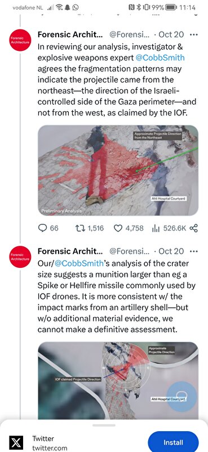Open the fragmentation pattern analysis image
This screenshot has height=452, width=208.
coord(118,171)
